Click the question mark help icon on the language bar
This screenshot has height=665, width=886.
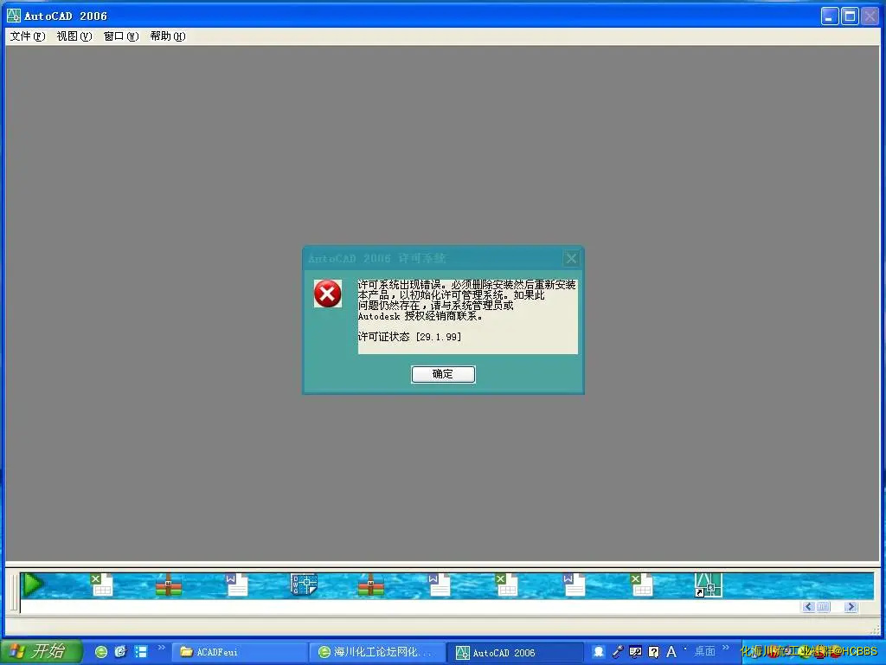(654, 652)
